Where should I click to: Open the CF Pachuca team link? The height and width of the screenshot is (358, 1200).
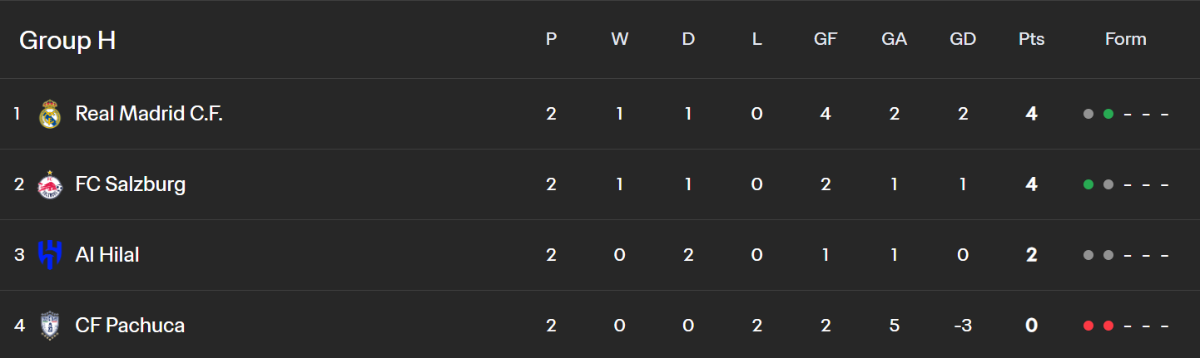tap(130, 326)
